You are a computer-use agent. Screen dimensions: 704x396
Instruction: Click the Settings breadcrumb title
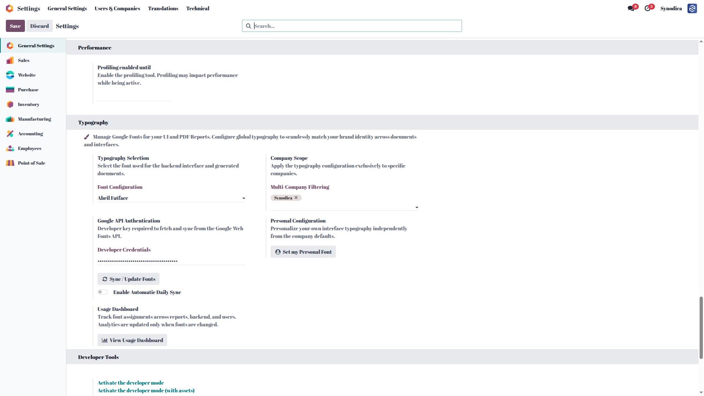coord(67,26)
